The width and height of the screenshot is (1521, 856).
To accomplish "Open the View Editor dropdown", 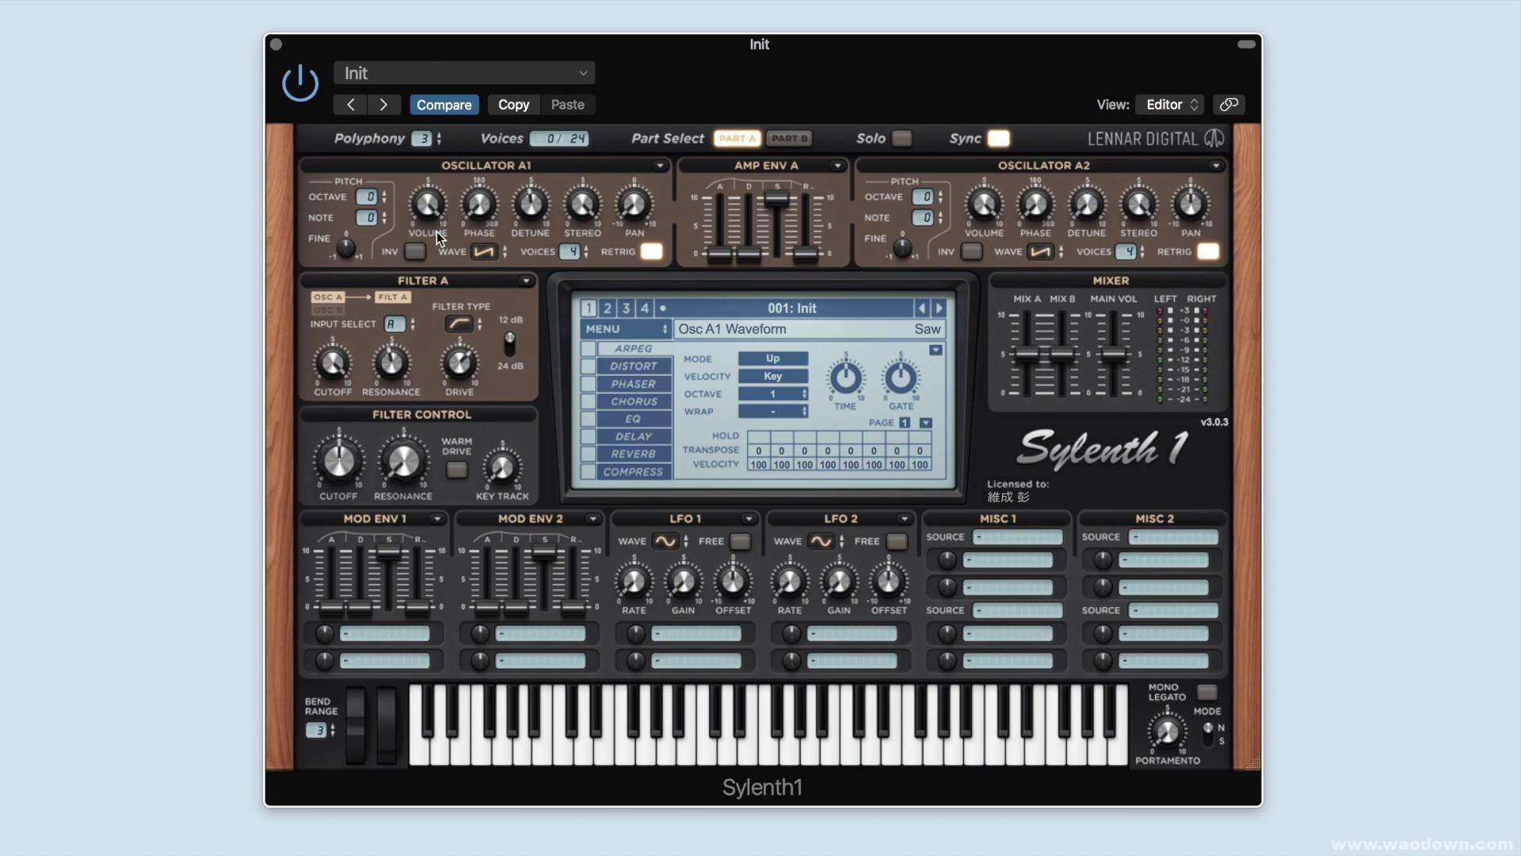I will click(x=1169, y=105).
